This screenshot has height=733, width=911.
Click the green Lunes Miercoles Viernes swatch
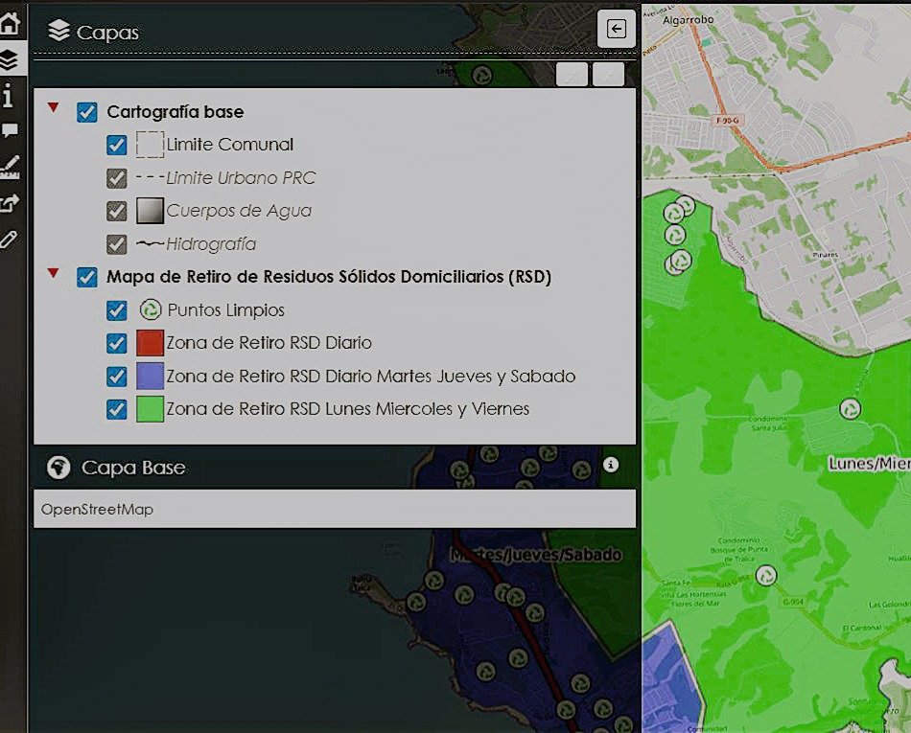[x=150, y=409]
